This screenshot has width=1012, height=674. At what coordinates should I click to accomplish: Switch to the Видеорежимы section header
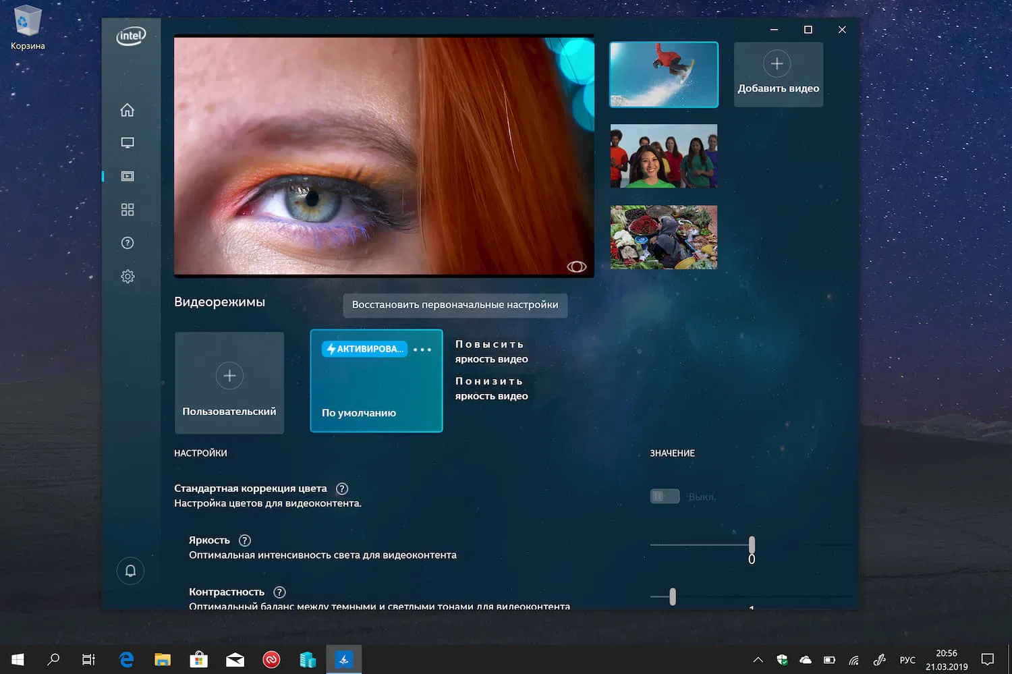(x=219, y=302)
